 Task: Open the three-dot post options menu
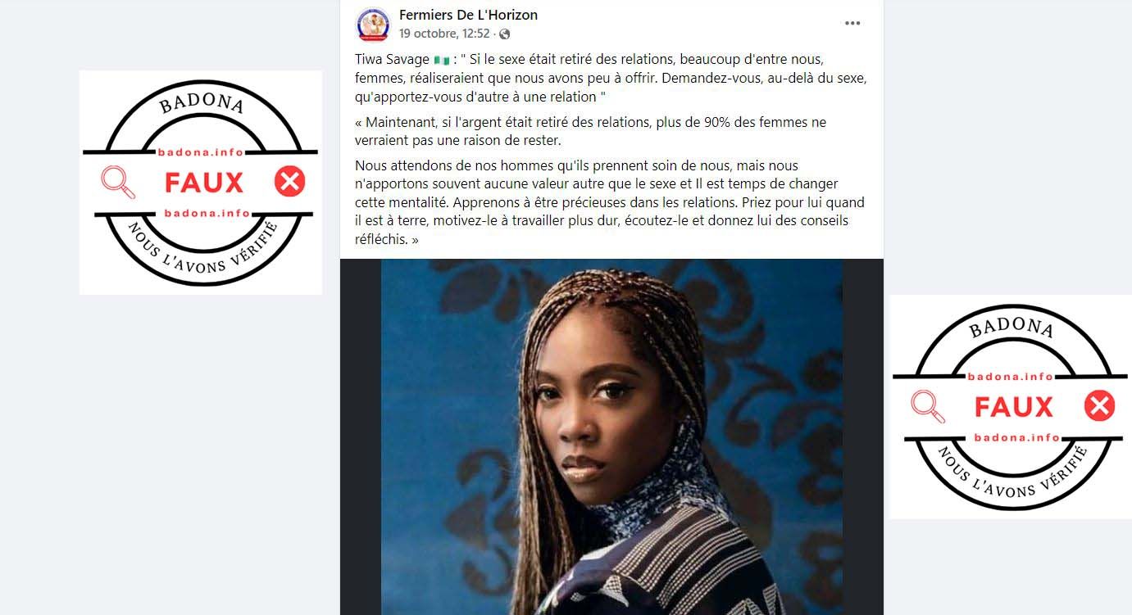pos(852,23)
